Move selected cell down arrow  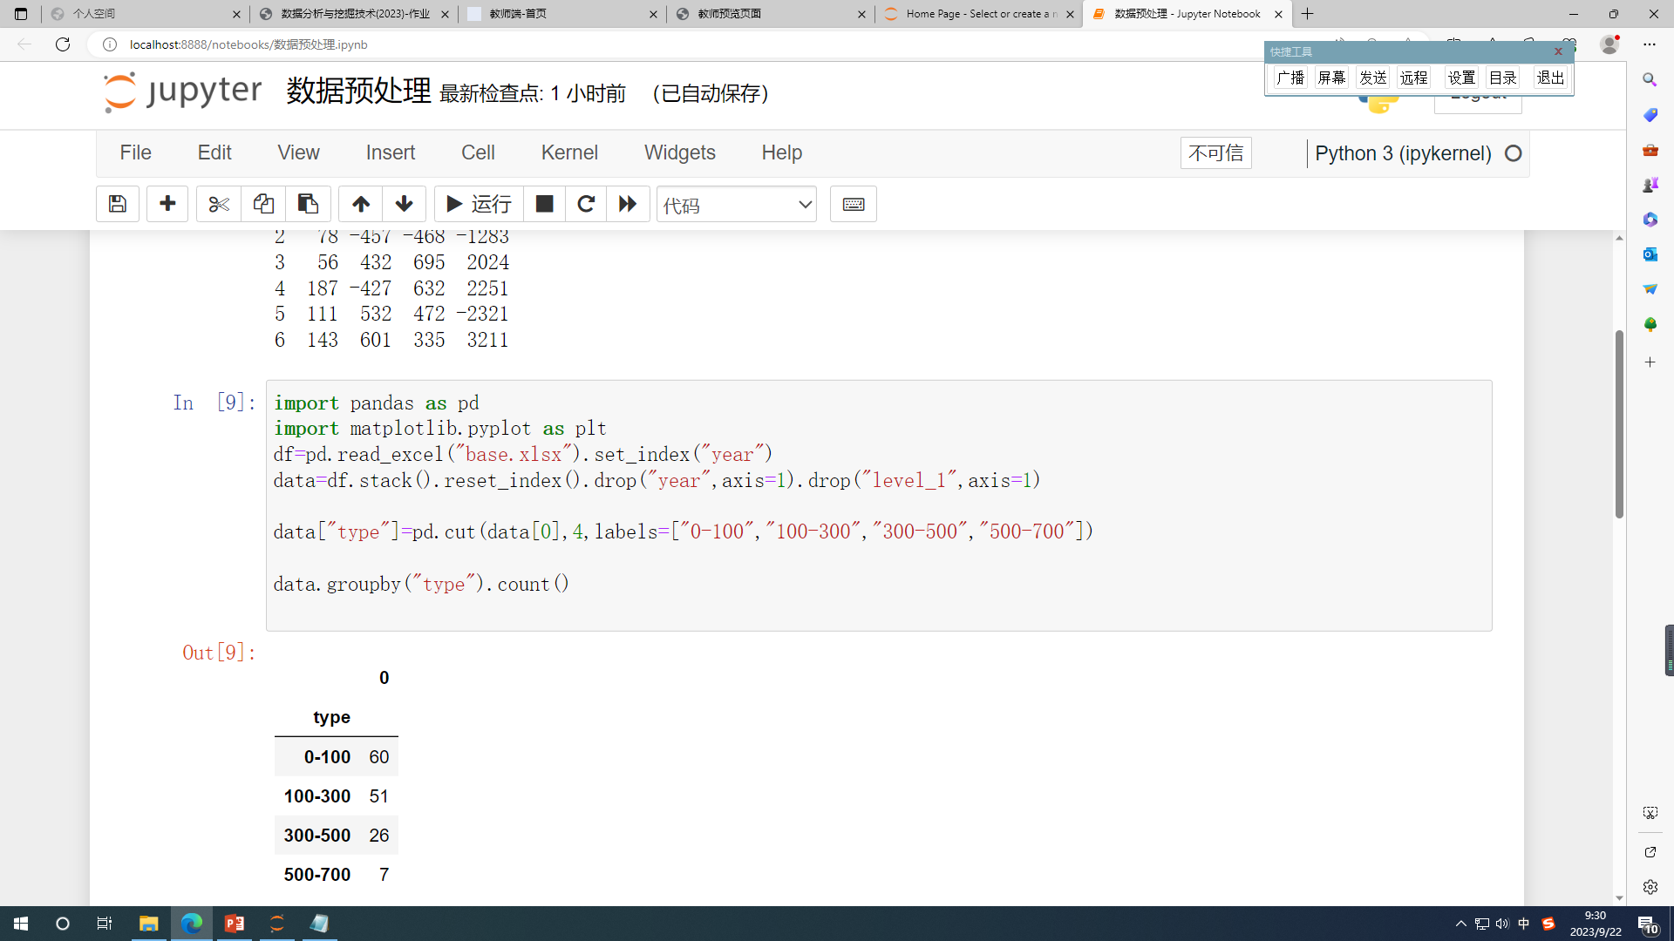404,204
